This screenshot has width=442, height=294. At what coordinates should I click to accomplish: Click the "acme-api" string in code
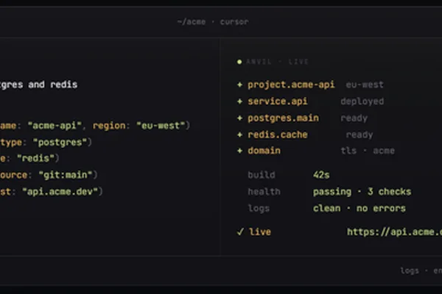tap(55, 126)
